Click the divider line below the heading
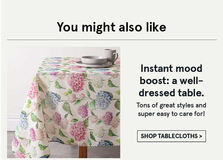 (112, 40)
